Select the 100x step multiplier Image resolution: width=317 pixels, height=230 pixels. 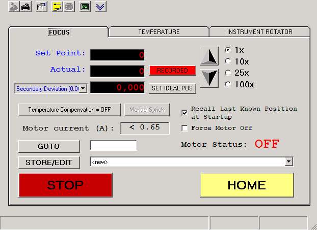point(228,84)
